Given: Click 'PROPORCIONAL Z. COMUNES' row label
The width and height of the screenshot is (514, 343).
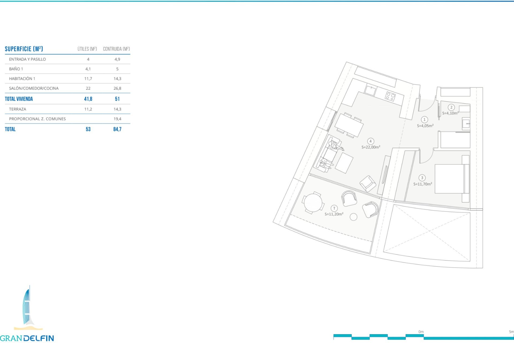Looking at the screenshot, I should point(37,119).
